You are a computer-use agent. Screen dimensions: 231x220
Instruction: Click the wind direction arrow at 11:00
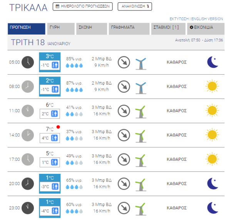tap(123, 111)
